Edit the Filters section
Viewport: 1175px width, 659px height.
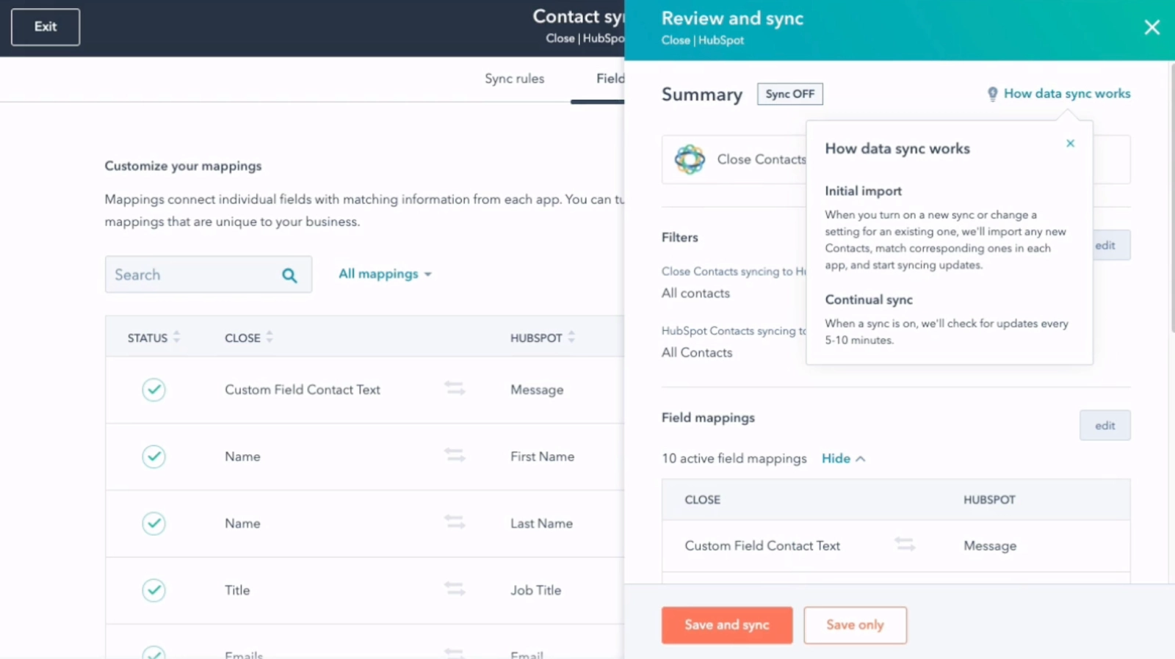point(1111,245)
